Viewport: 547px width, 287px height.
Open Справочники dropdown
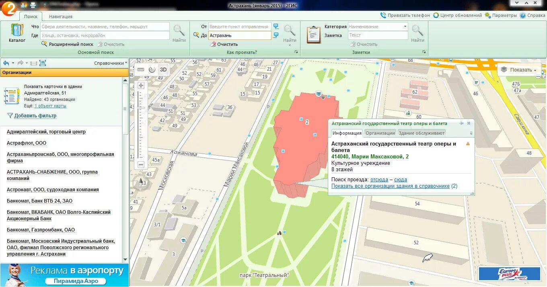point(111,63)
